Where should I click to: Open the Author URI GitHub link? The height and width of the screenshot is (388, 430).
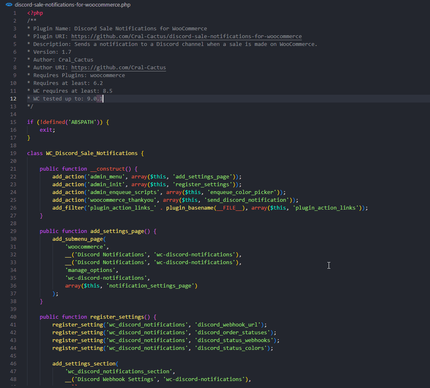point(119,68)
